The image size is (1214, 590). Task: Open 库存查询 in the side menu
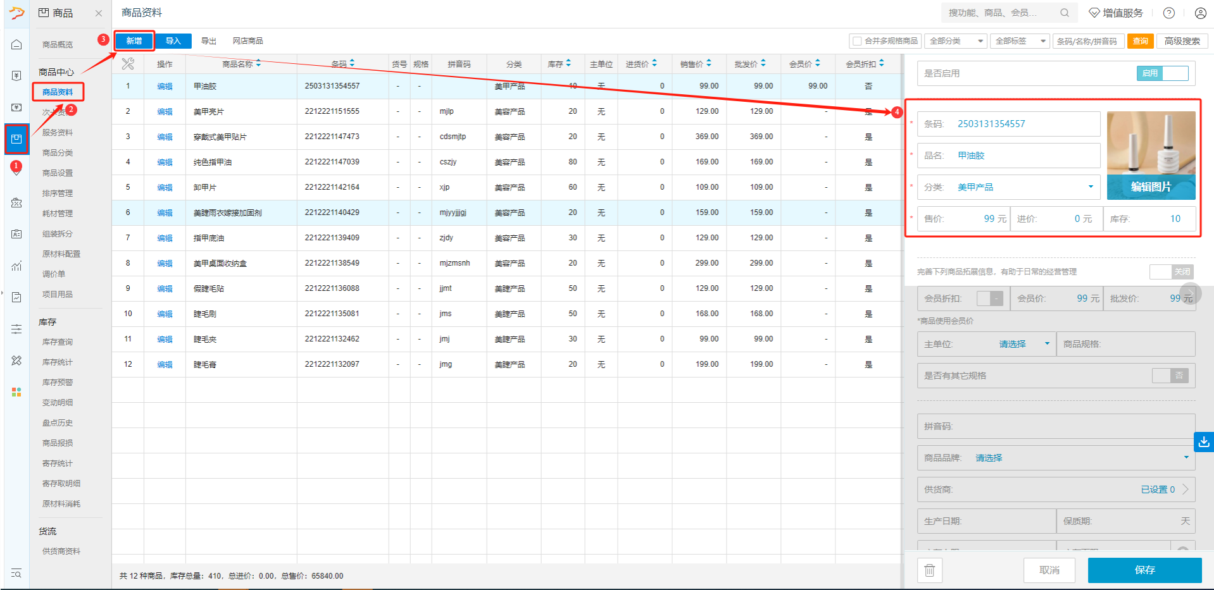tap(58, 342)
